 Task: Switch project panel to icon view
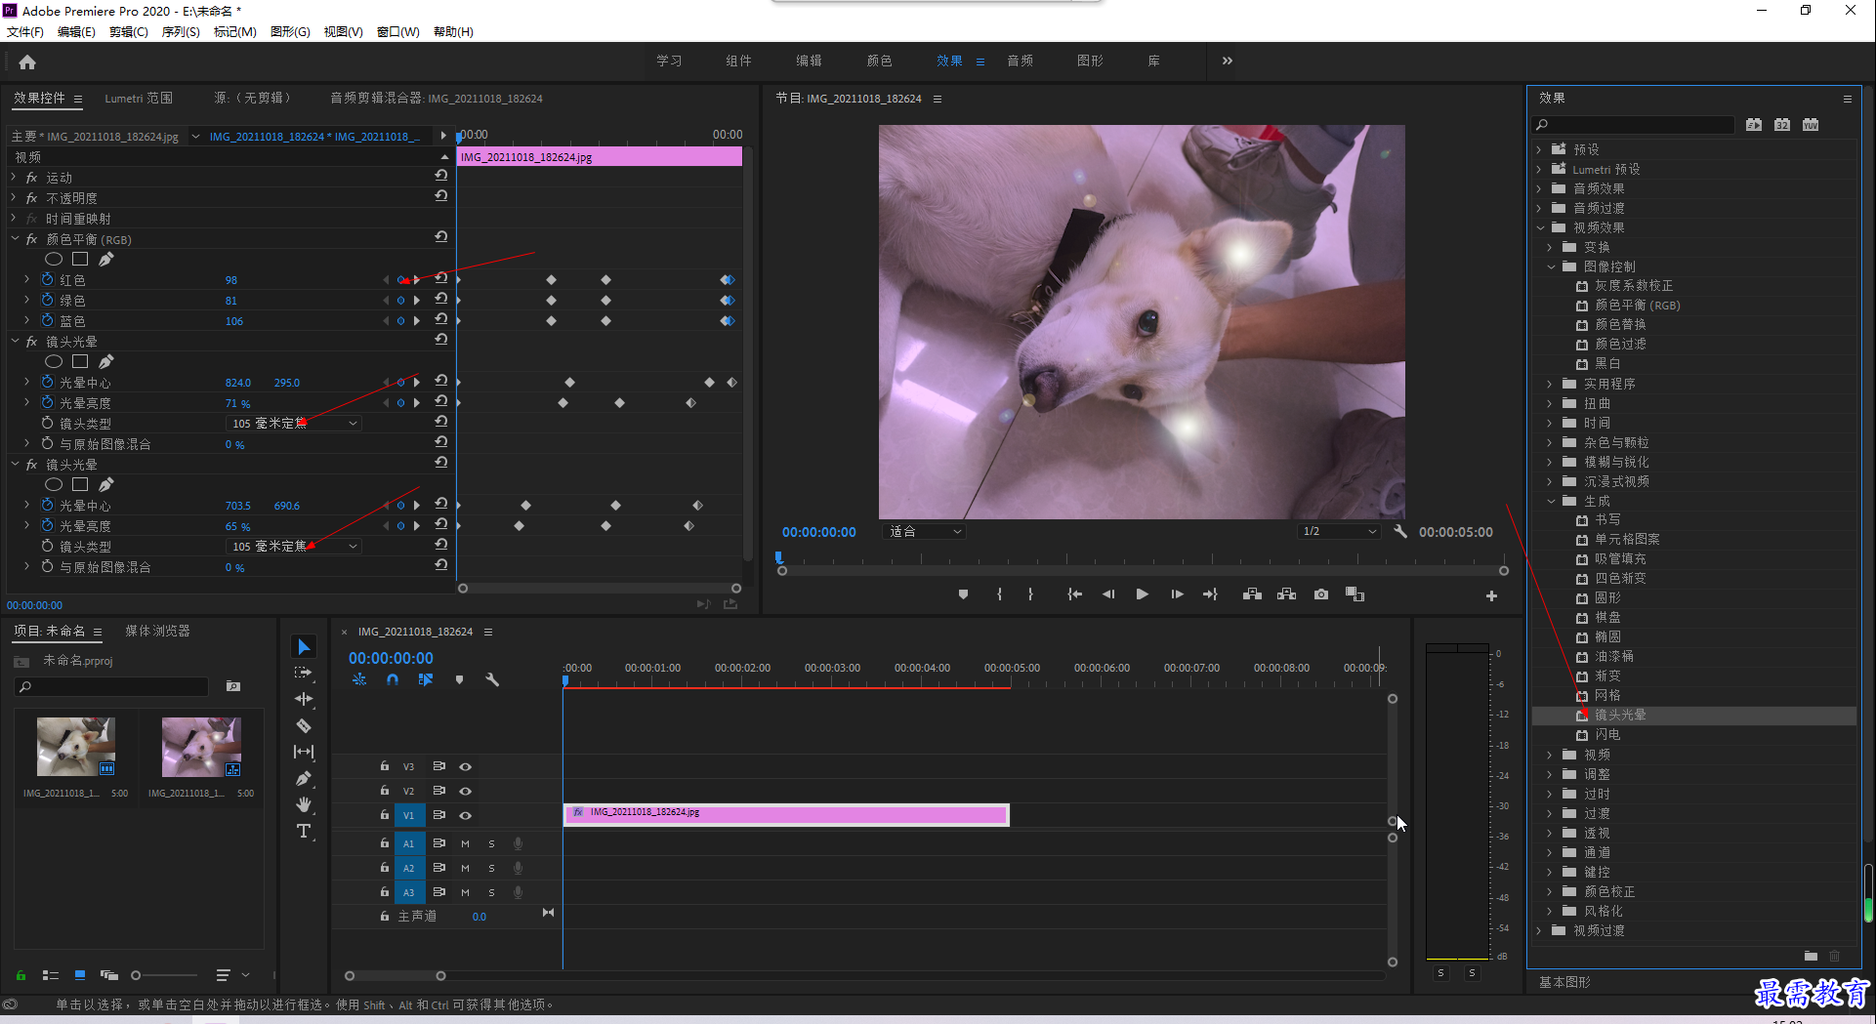coord(80,975)
